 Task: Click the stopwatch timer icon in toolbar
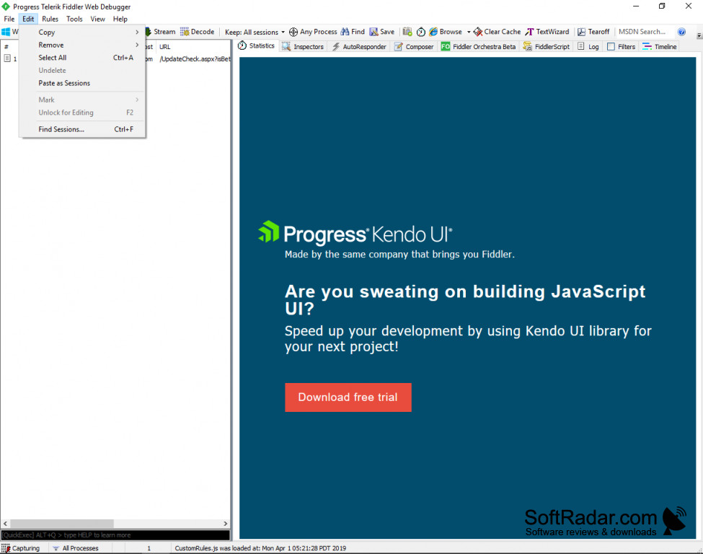(x=420, y=32)
